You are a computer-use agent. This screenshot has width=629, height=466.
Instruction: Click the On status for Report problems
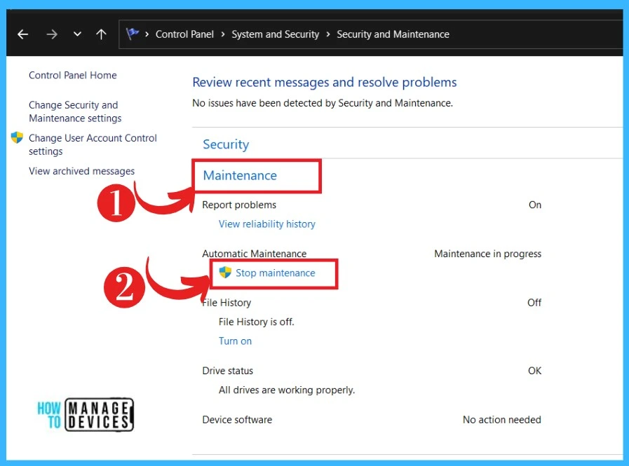click(535, 205)
